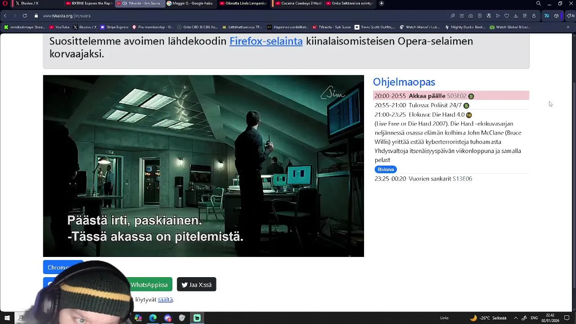Open the ad blocker shield icon
Image resolution: width=576 pixels, height=324 pixels.
[x=480, y=16]
